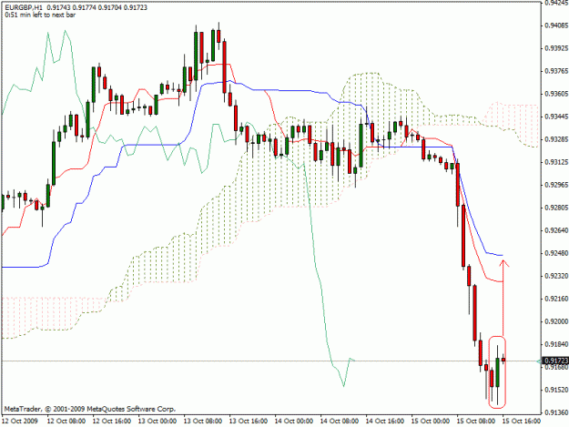Select the 0.91360 price axis label
The height and width of the screenshot is (427, 569).
556,412
